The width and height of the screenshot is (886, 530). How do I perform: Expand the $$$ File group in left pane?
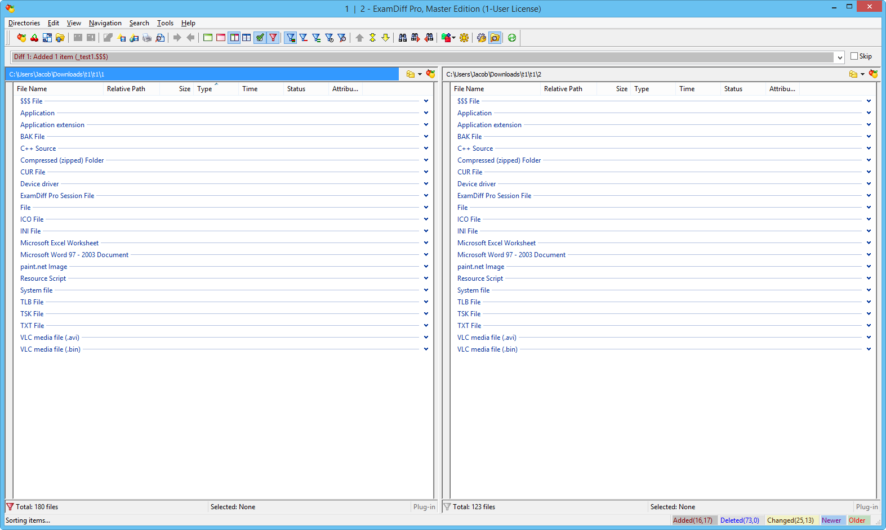tap(426, 101)
